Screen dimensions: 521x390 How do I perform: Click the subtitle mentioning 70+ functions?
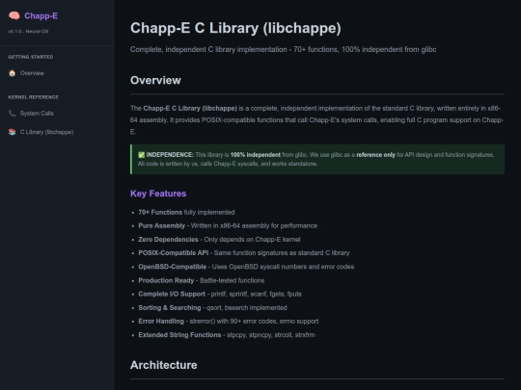[283, 49]
